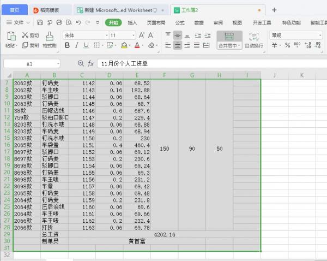Cut selection with scissors 剪切
Image resolution: width=327 pixels, height=261 pixels.
[31, 35]
